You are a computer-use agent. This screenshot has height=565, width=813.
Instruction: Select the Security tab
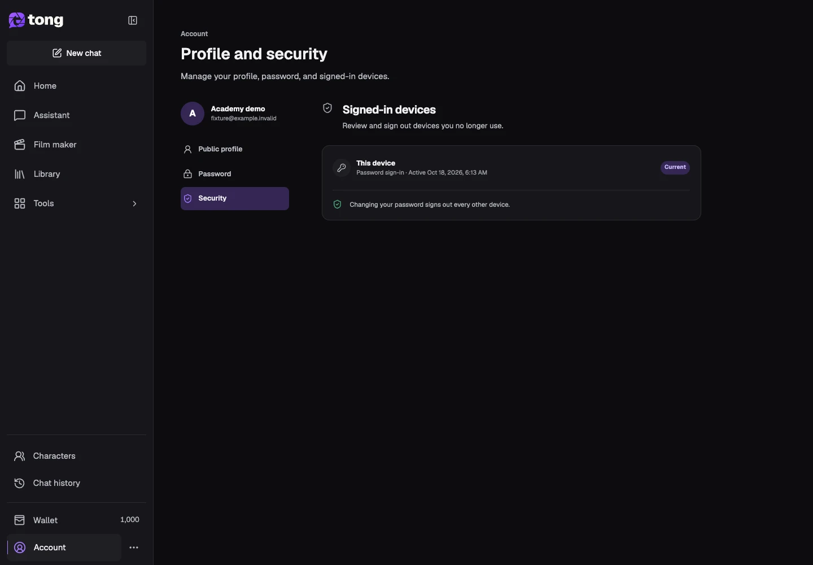235,198
